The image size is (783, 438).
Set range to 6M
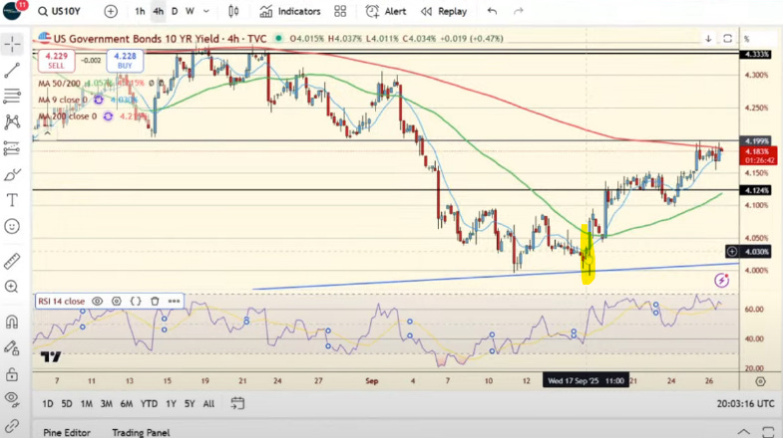(127, 403)
